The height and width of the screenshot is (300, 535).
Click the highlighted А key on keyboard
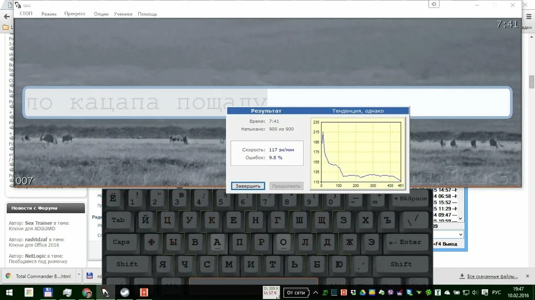217,242
